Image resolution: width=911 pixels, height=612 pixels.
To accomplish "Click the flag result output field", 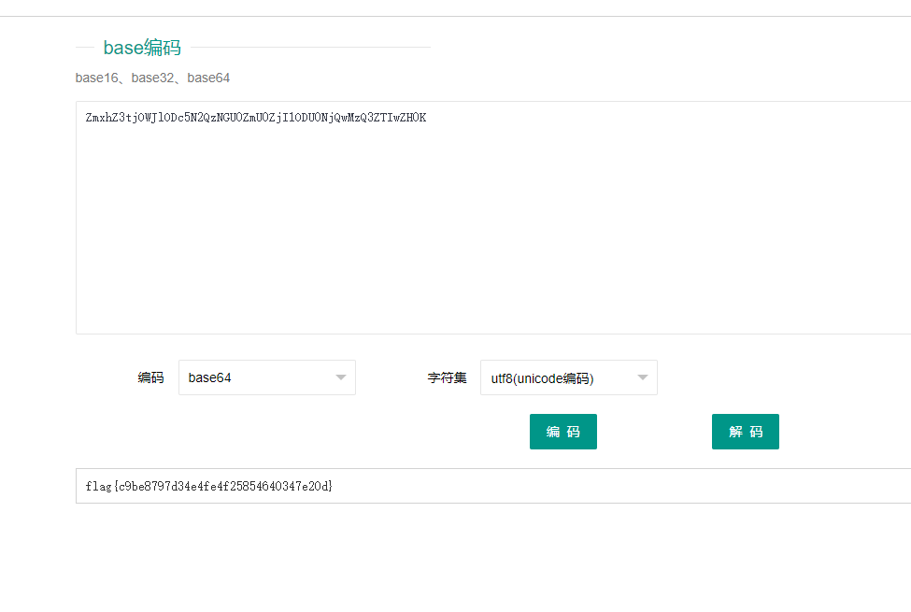I will tap(493, 486).
